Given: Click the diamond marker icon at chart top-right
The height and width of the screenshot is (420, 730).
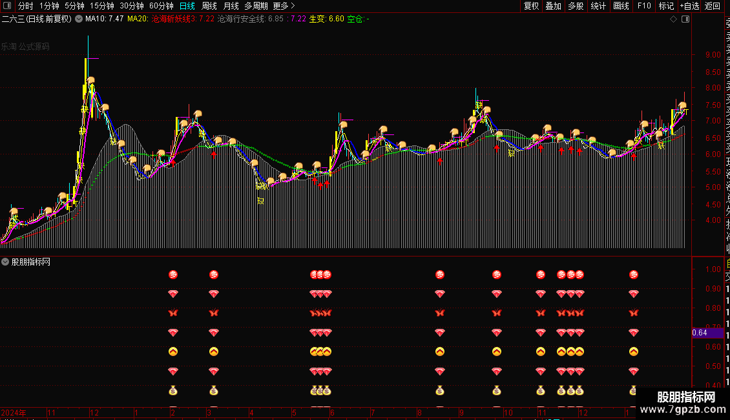Looking at the screenshot, I should 673,19.
